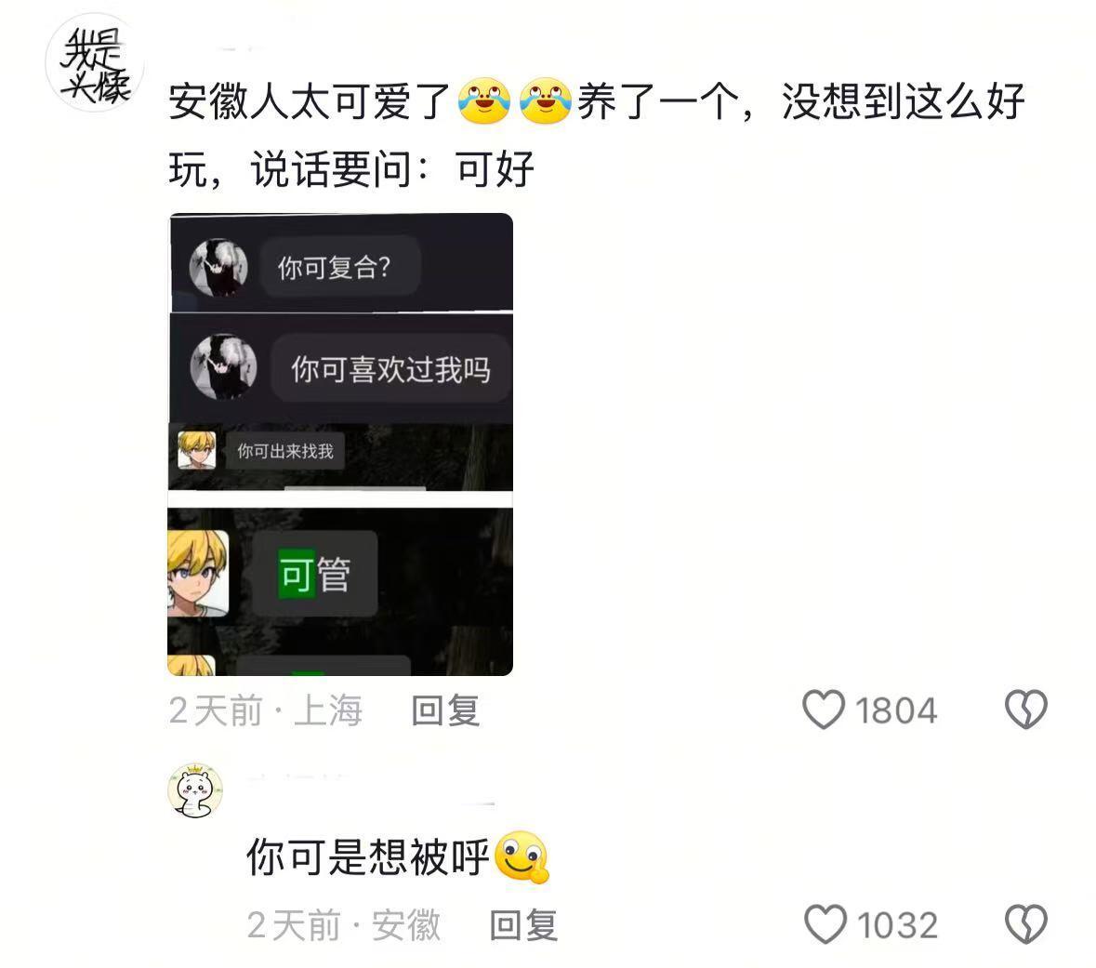Open the top commenter's calligraphy avatar
Image resolution: width=1096 pixels, height=968 pixels.
tap(95, 63)
